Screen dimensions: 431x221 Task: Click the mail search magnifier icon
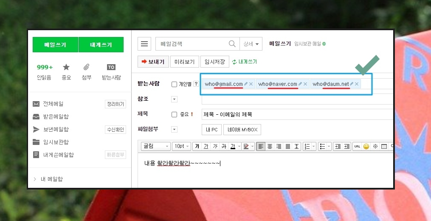click(232, 44)
